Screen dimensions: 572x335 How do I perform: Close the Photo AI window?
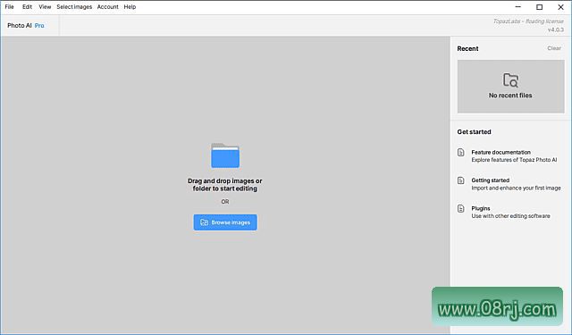pos(560,7)
